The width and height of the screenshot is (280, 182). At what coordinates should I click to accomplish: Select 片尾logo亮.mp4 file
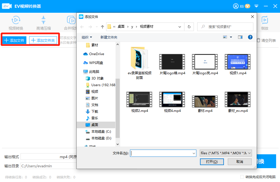point(205,64)
